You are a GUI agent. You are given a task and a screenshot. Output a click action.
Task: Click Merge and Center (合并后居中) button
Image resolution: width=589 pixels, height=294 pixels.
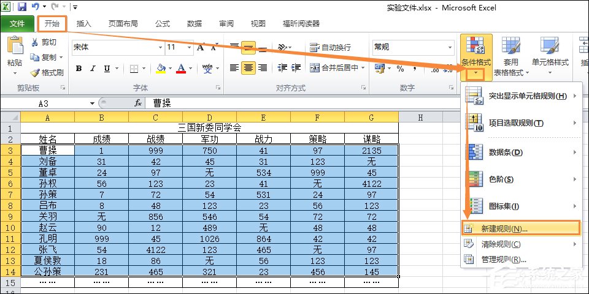point(335,69)
